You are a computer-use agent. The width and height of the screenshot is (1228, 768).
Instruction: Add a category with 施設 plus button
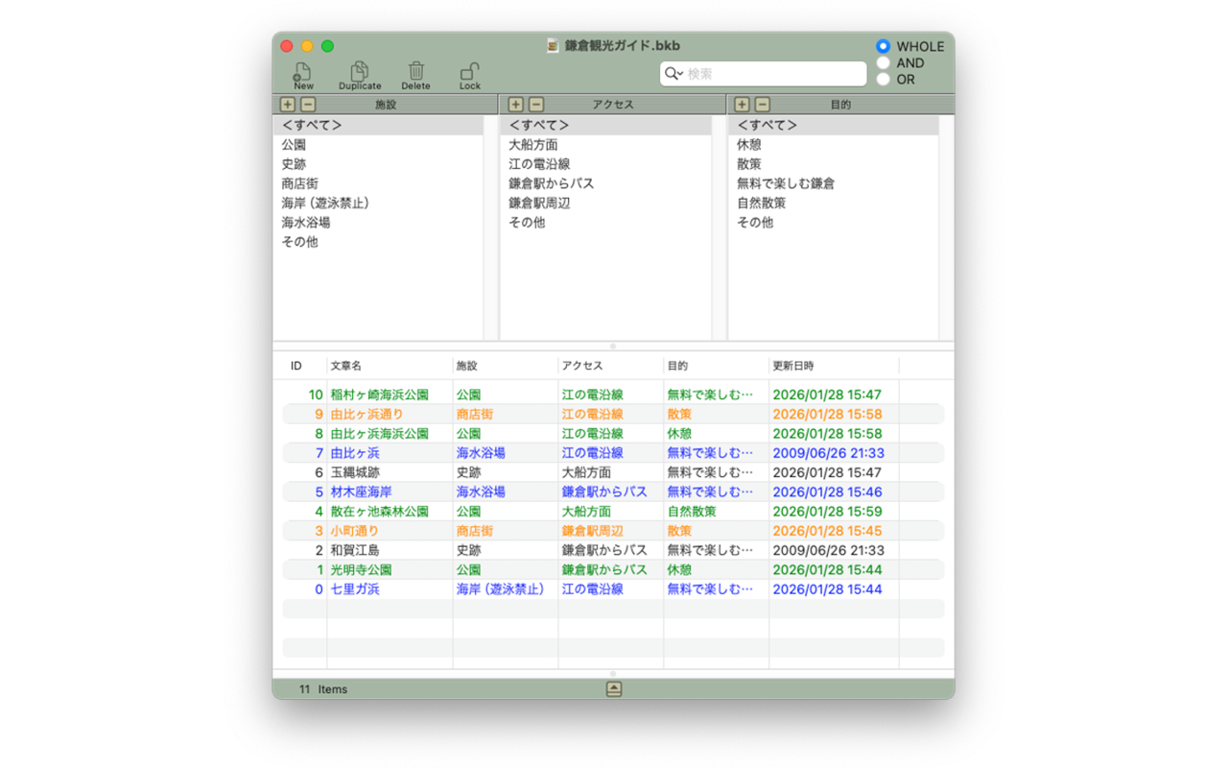click(288, 105)
